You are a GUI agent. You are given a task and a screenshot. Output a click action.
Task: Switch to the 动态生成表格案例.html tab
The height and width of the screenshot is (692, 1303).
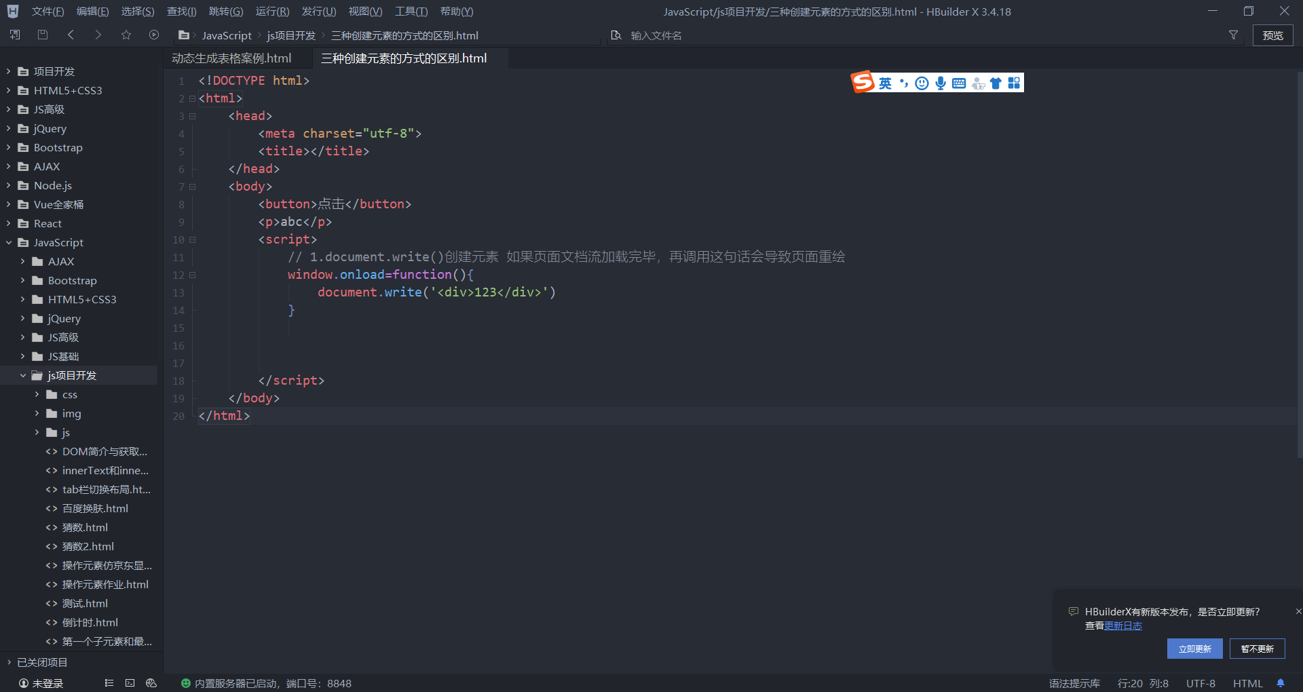231,58
